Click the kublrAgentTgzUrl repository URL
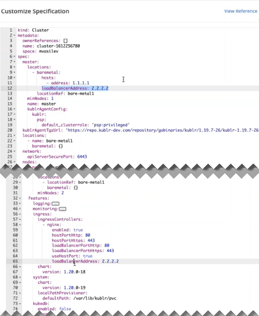This screenshot has height=316, width=259. tap(162, 130)
